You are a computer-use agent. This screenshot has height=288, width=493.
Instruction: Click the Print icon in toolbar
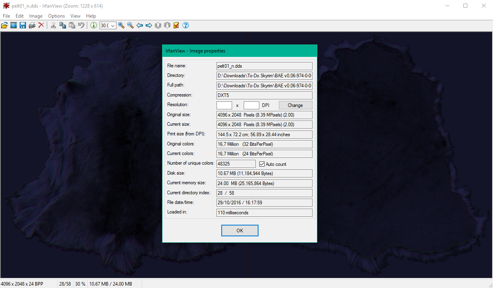tap(32, 26)
